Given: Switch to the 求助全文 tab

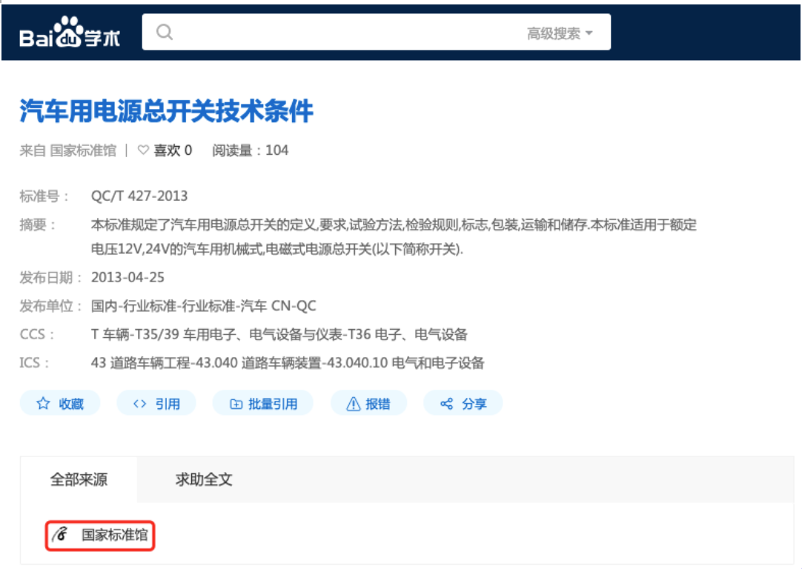Looking at the screenshot, I should [x=204, y=479].
